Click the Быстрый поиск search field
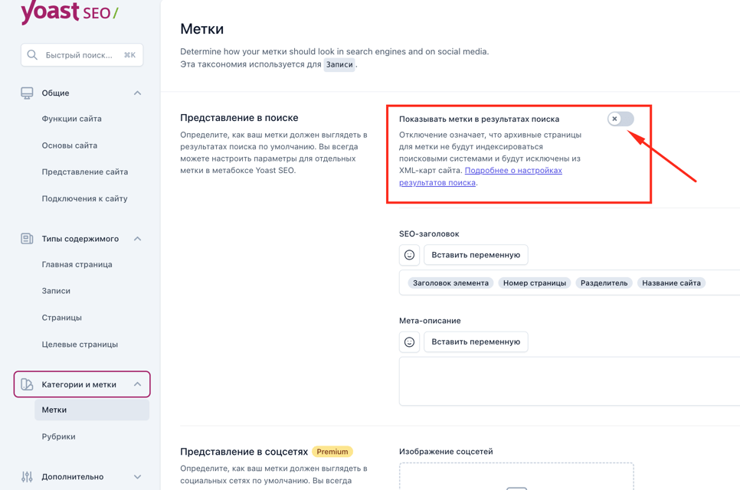The height and width of the screenshot is (490, 740). click(82, 55)
